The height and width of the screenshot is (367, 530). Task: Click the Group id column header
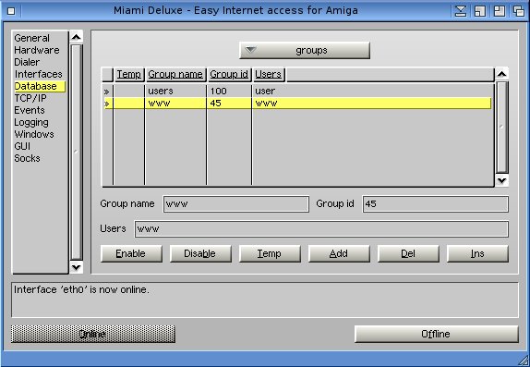[x=229, y=75]
